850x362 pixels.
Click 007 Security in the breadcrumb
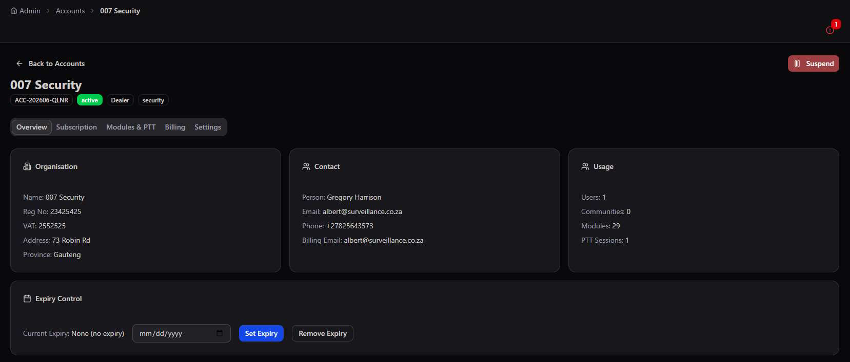point(120,11)
